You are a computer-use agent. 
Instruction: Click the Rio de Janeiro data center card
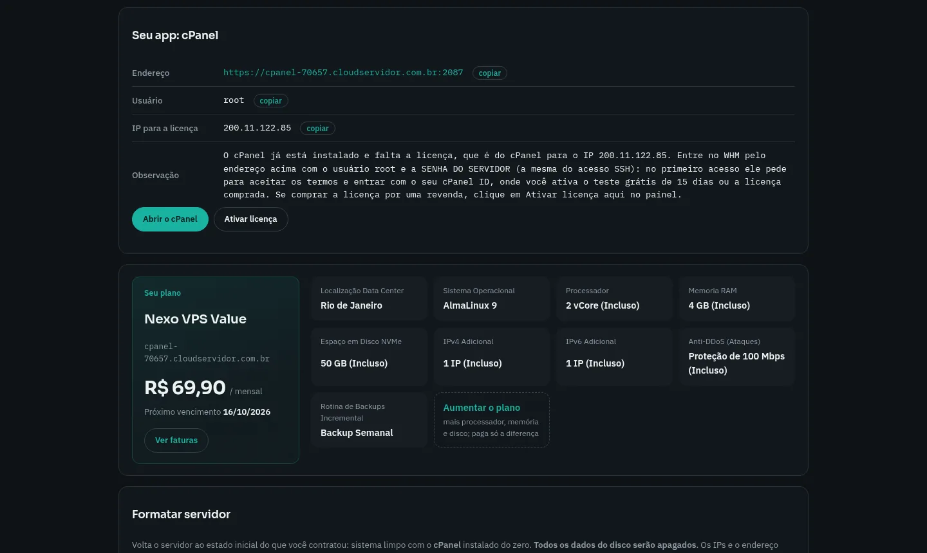click(370, 299)
